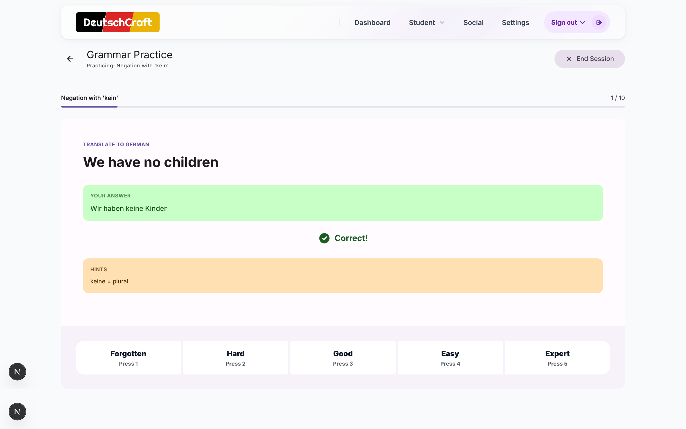This screenshot has width=686, height=429.
Task: Click the Your Answer green box
Action: [x=343, y=203]
